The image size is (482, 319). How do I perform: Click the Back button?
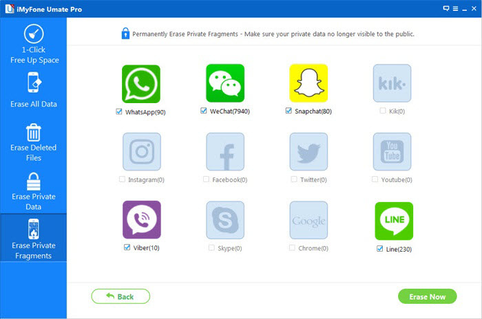[120, 296]
